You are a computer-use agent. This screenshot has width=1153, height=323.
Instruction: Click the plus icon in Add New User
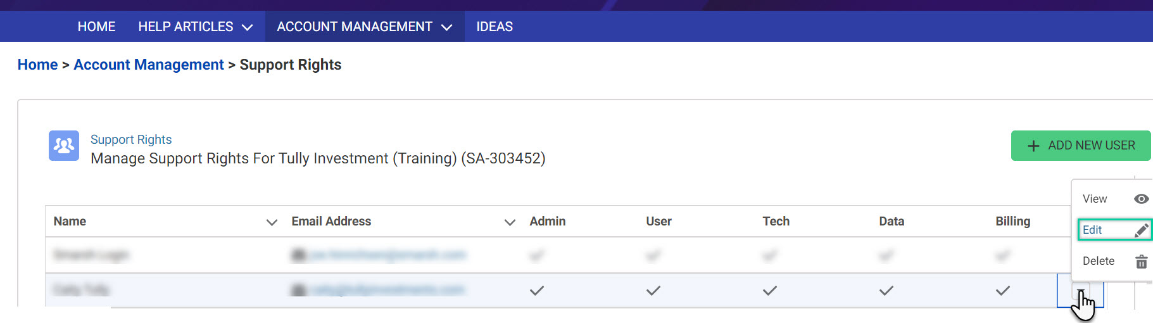click(1033, 146)
